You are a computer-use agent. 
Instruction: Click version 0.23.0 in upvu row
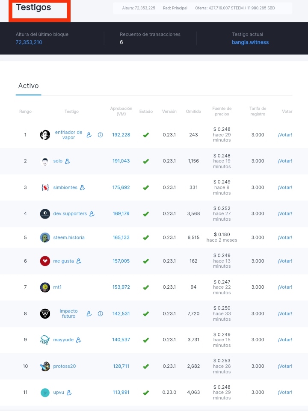click(169, 392)
